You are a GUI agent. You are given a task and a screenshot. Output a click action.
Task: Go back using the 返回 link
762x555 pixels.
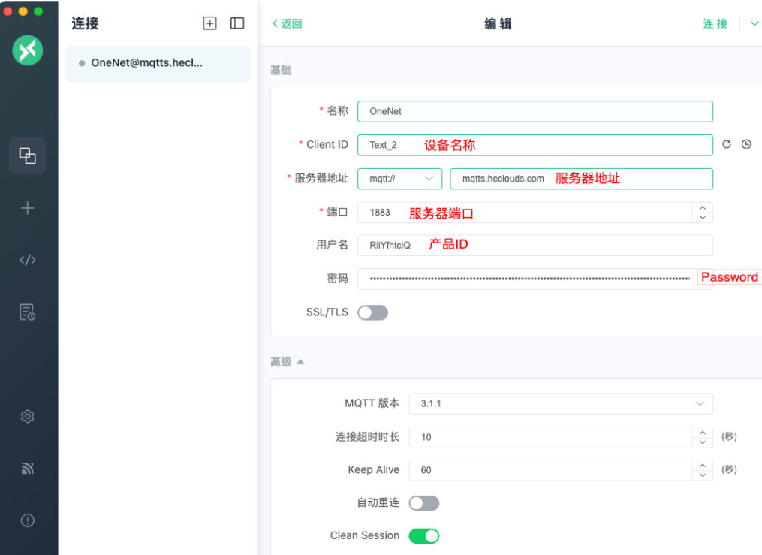(287, 23)
